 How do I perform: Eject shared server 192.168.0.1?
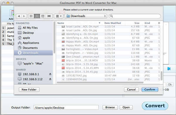pos(50,74)
